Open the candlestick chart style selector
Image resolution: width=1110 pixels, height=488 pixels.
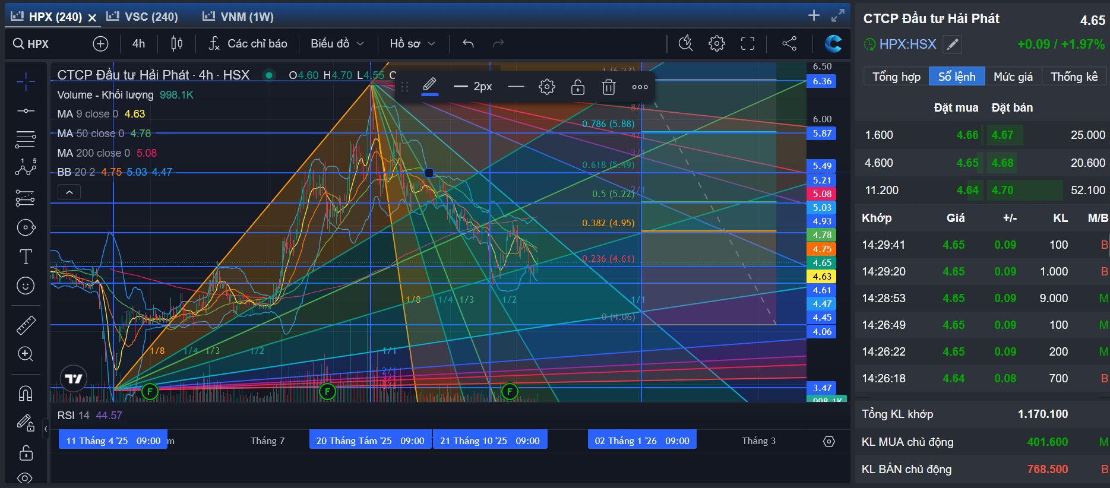click(177, 43)
